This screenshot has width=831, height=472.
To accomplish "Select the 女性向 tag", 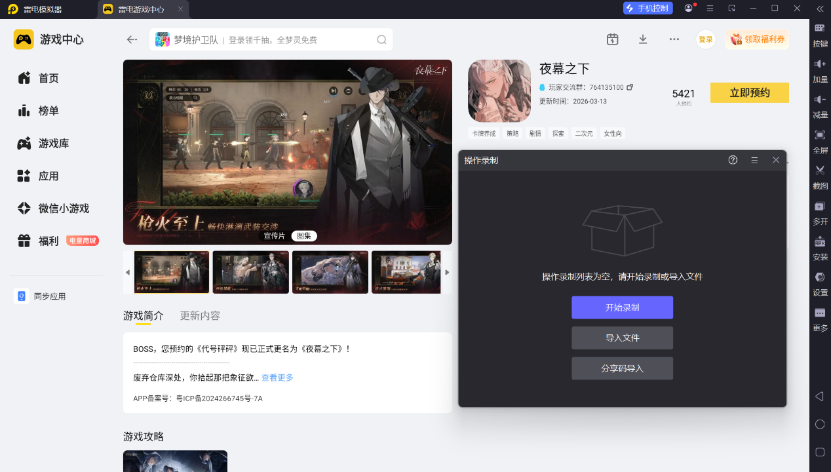I will pyautogui.click(x=612, y=133).
